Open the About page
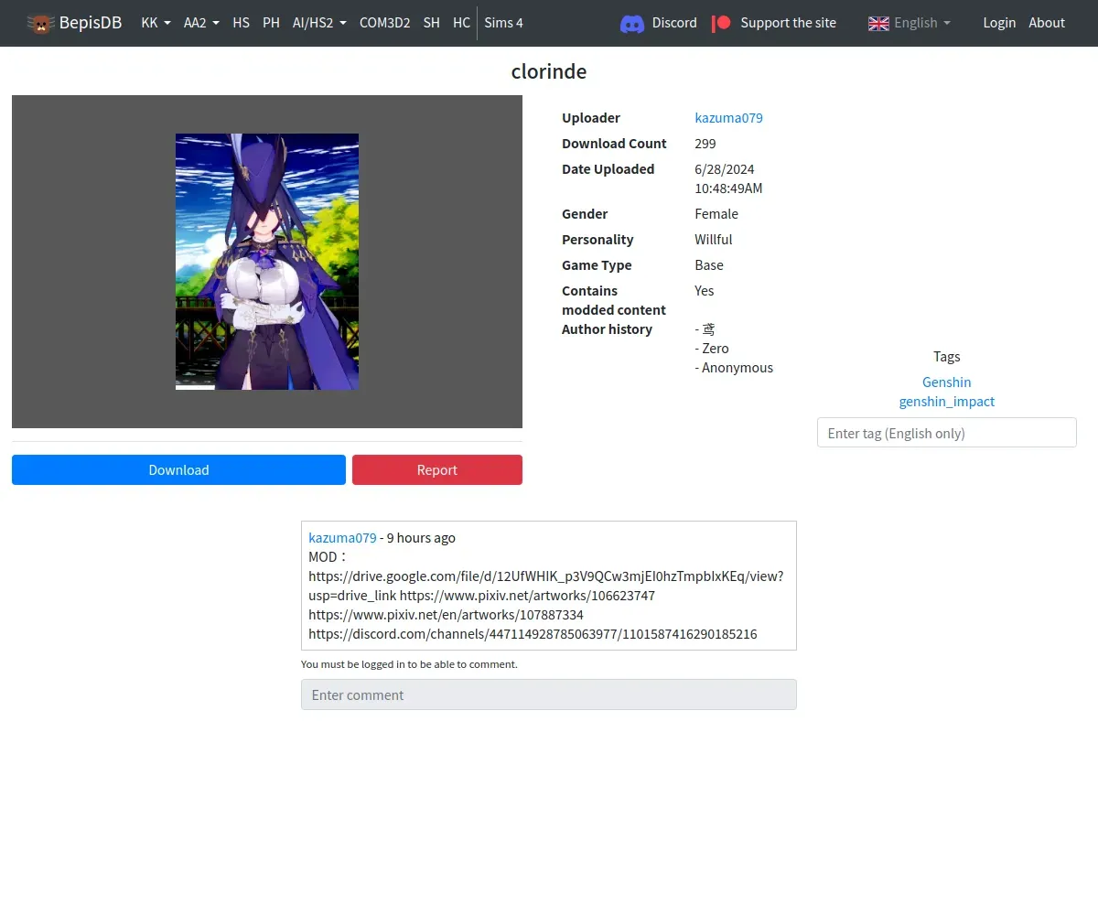The image size is (1098, 915). click(x=1047, y=23)
